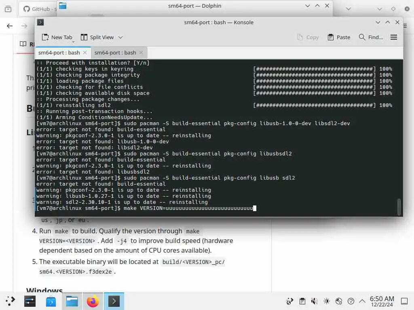The image size is (414, 310).
Task: Open the Konsole hamburger menu
Action: (394, 38)
